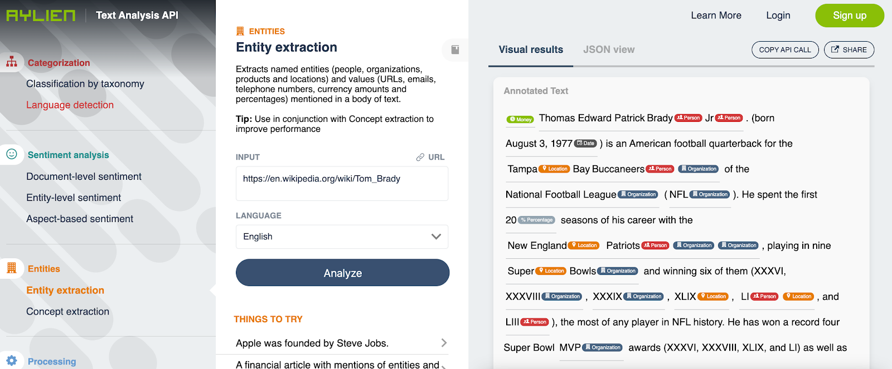The width and height of the screenshot is (892, 369).
Task: Click the AYLIEN logo
Action: click(x=41, y=16)
